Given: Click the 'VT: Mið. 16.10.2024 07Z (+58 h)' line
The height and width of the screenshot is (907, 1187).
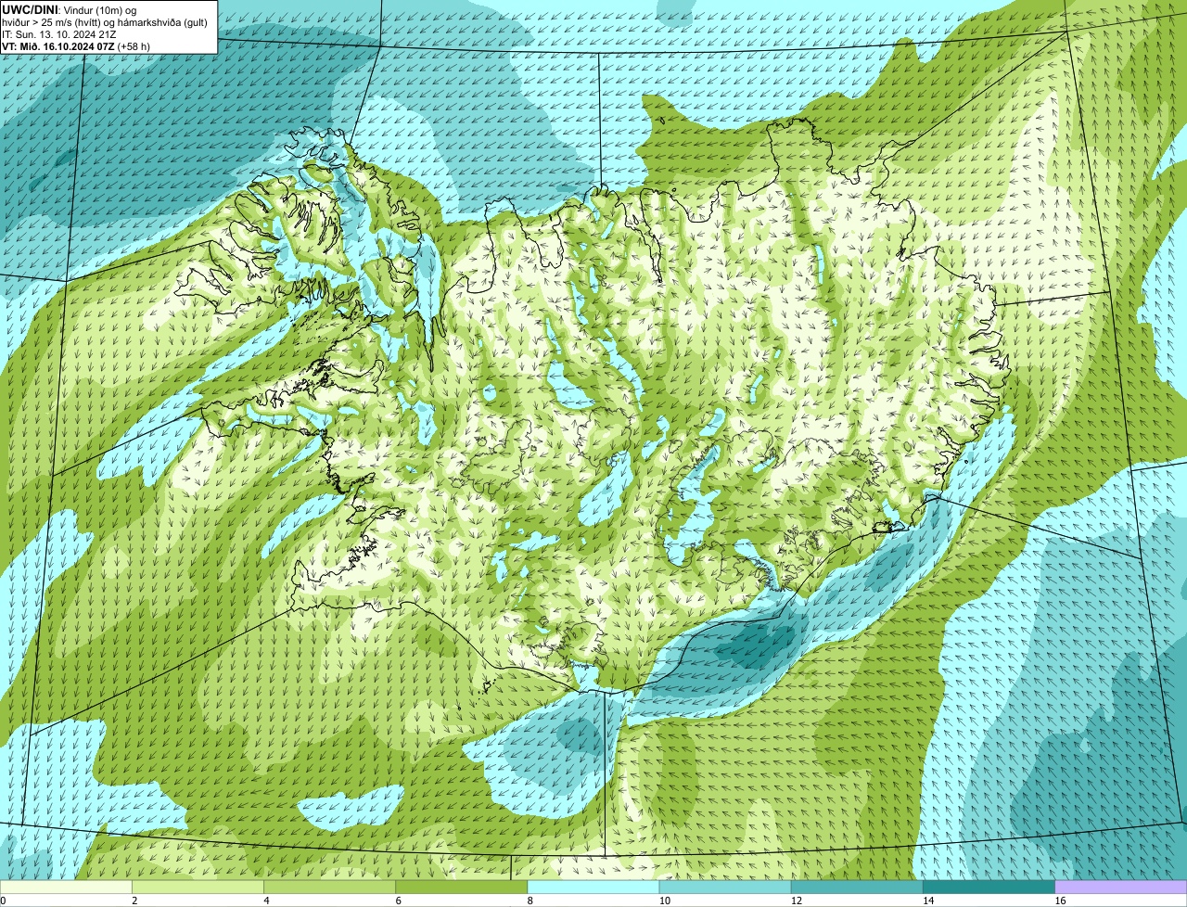Looking at the screenshot, I should point(76,45).
